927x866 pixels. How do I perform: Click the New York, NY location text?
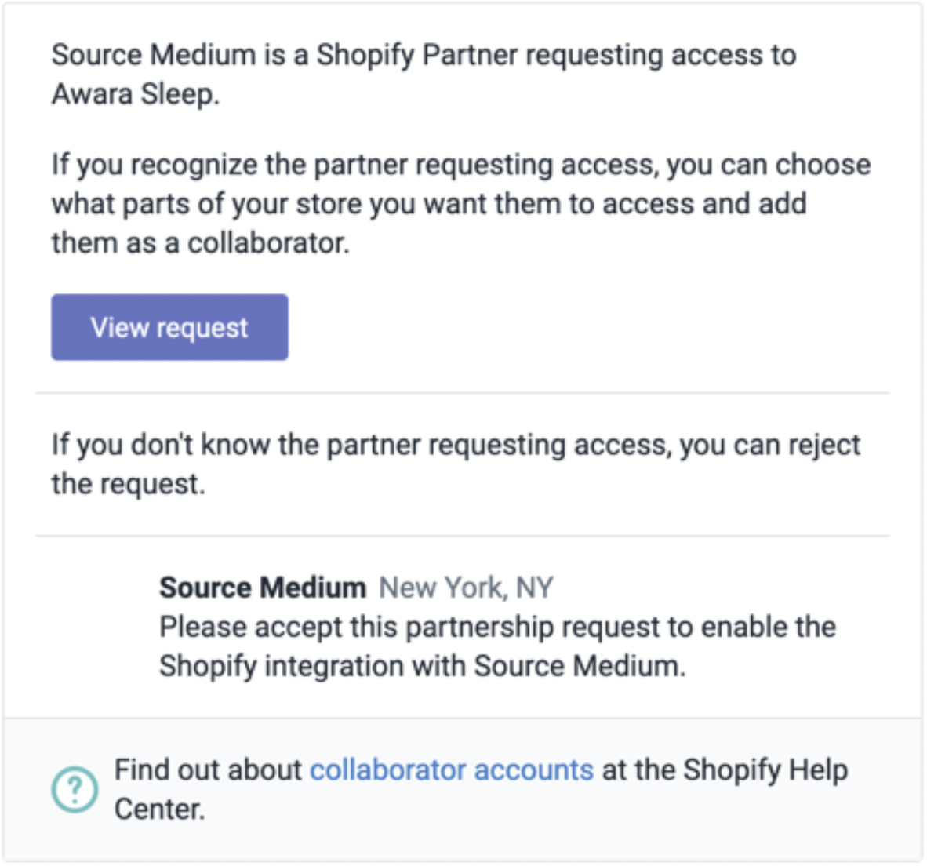coord(466,588)
